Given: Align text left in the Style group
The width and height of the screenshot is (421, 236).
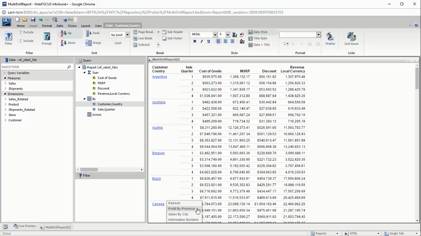Looking at the screenshot, I should pyautogui.click(x=218, y=41).
